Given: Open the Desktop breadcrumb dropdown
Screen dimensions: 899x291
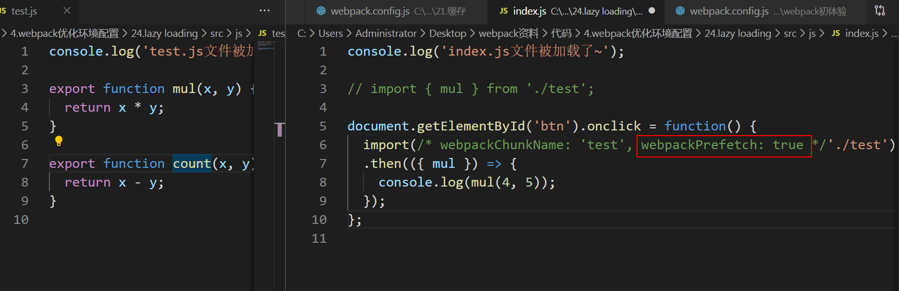Looking at the screenshot, I should point(447,33).
